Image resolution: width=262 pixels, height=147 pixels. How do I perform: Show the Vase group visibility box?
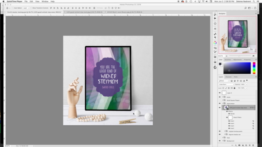pyautogui.click(x=220, y=138)
